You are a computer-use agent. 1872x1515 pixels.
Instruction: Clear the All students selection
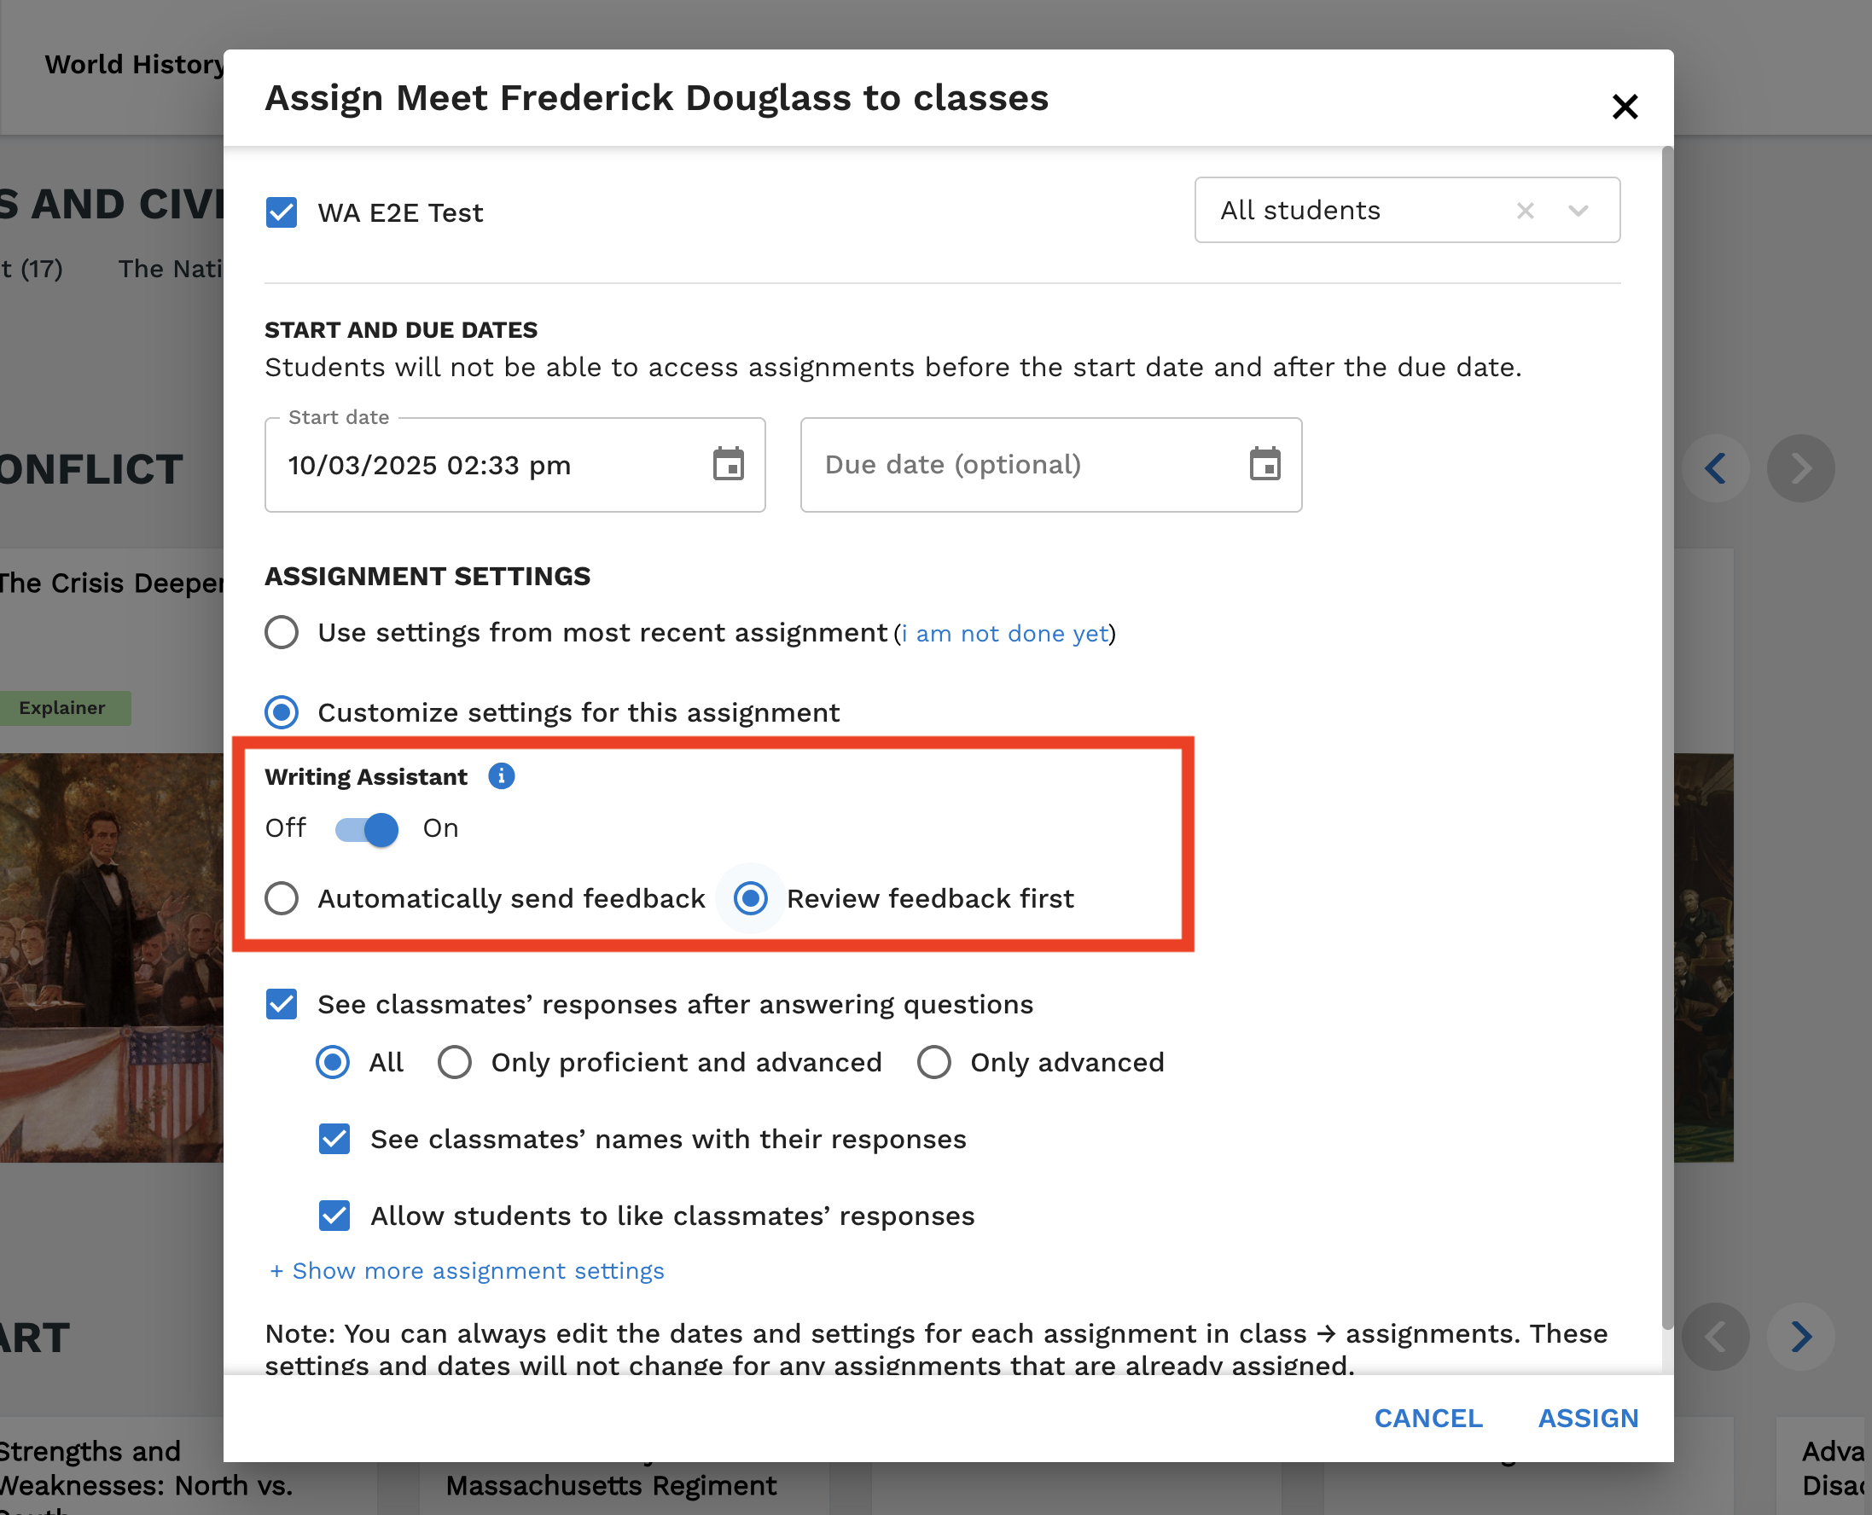coord(1525,211)
